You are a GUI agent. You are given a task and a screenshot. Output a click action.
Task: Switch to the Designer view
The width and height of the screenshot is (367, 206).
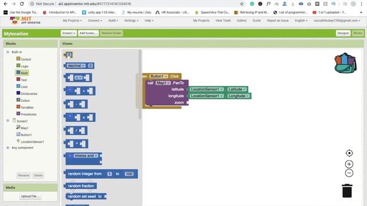click(343, 33)
